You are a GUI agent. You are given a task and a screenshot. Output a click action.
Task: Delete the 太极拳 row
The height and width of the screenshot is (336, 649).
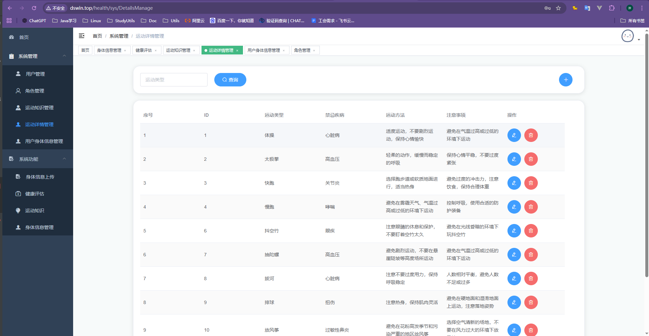point(531,159)
